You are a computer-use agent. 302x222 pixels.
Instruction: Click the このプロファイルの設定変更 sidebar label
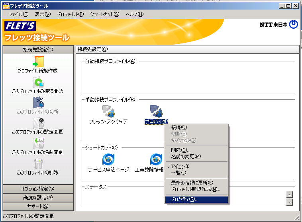(x=37, y=132)
